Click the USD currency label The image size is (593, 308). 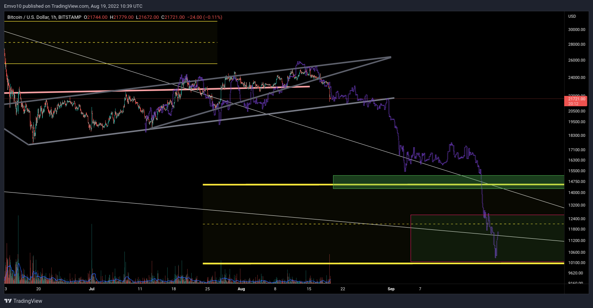(572, 16)
